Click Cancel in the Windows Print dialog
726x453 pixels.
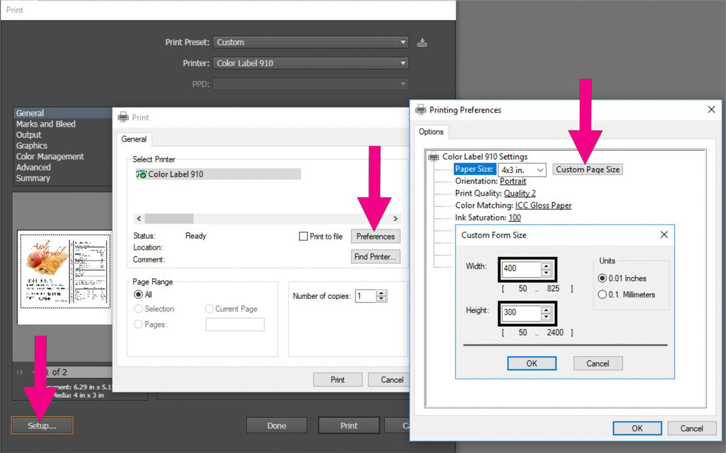pyautogui.click(x=388, y=380)
